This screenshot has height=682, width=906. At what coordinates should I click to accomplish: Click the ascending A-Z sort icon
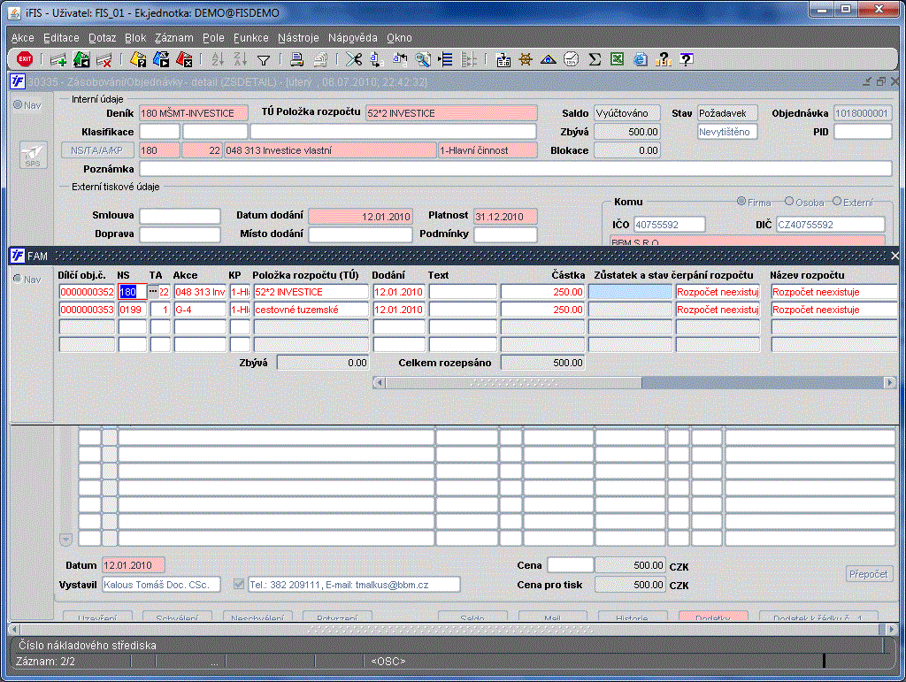point(218,60)
